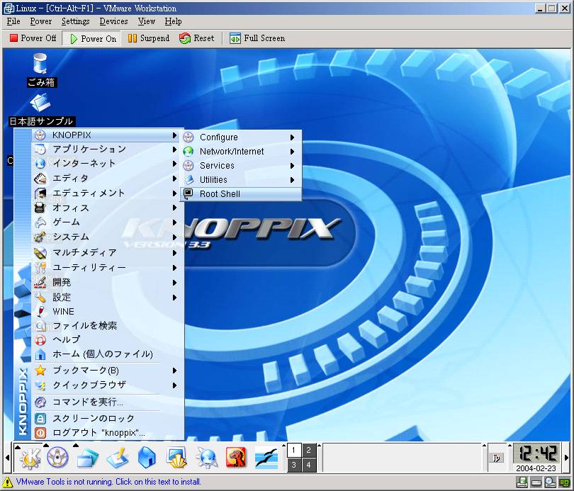Click the help lifebuoy icon beside ヘルプ

pos(40,340)
